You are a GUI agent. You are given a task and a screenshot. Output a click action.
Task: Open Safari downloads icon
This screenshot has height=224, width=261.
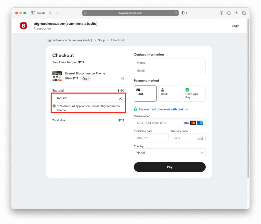pyautogui.click(x=221, y=13)
